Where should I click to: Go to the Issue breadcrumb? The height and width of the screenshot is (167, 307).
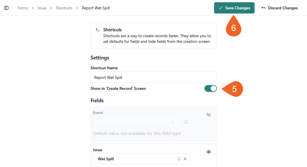click(42, 8)
